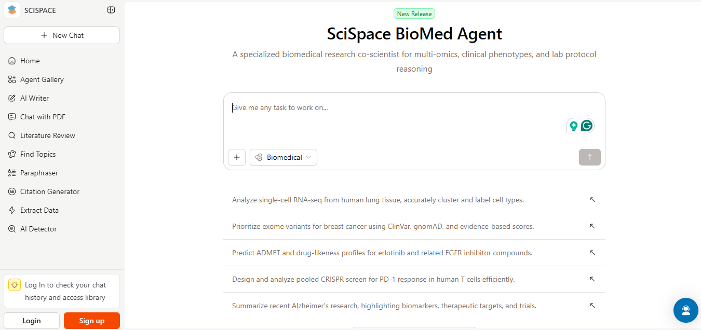
Task: Collapse the sidebar panel toggle
Action: (x=111, y=10)
